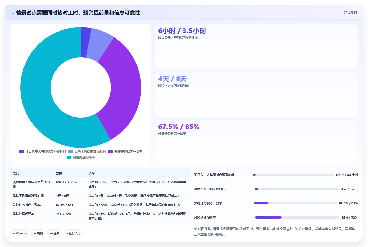Click the 表格 tag chip

coord(38,233)
